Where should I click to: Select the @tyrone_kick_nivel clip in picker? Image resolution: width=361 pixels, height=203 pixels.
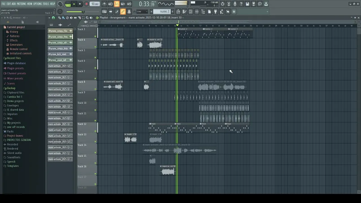(60, 54)
